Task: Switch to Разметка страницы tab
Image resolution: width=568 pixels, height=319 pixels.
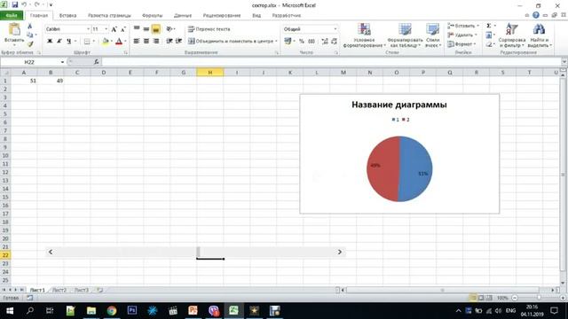Action: 109,16
